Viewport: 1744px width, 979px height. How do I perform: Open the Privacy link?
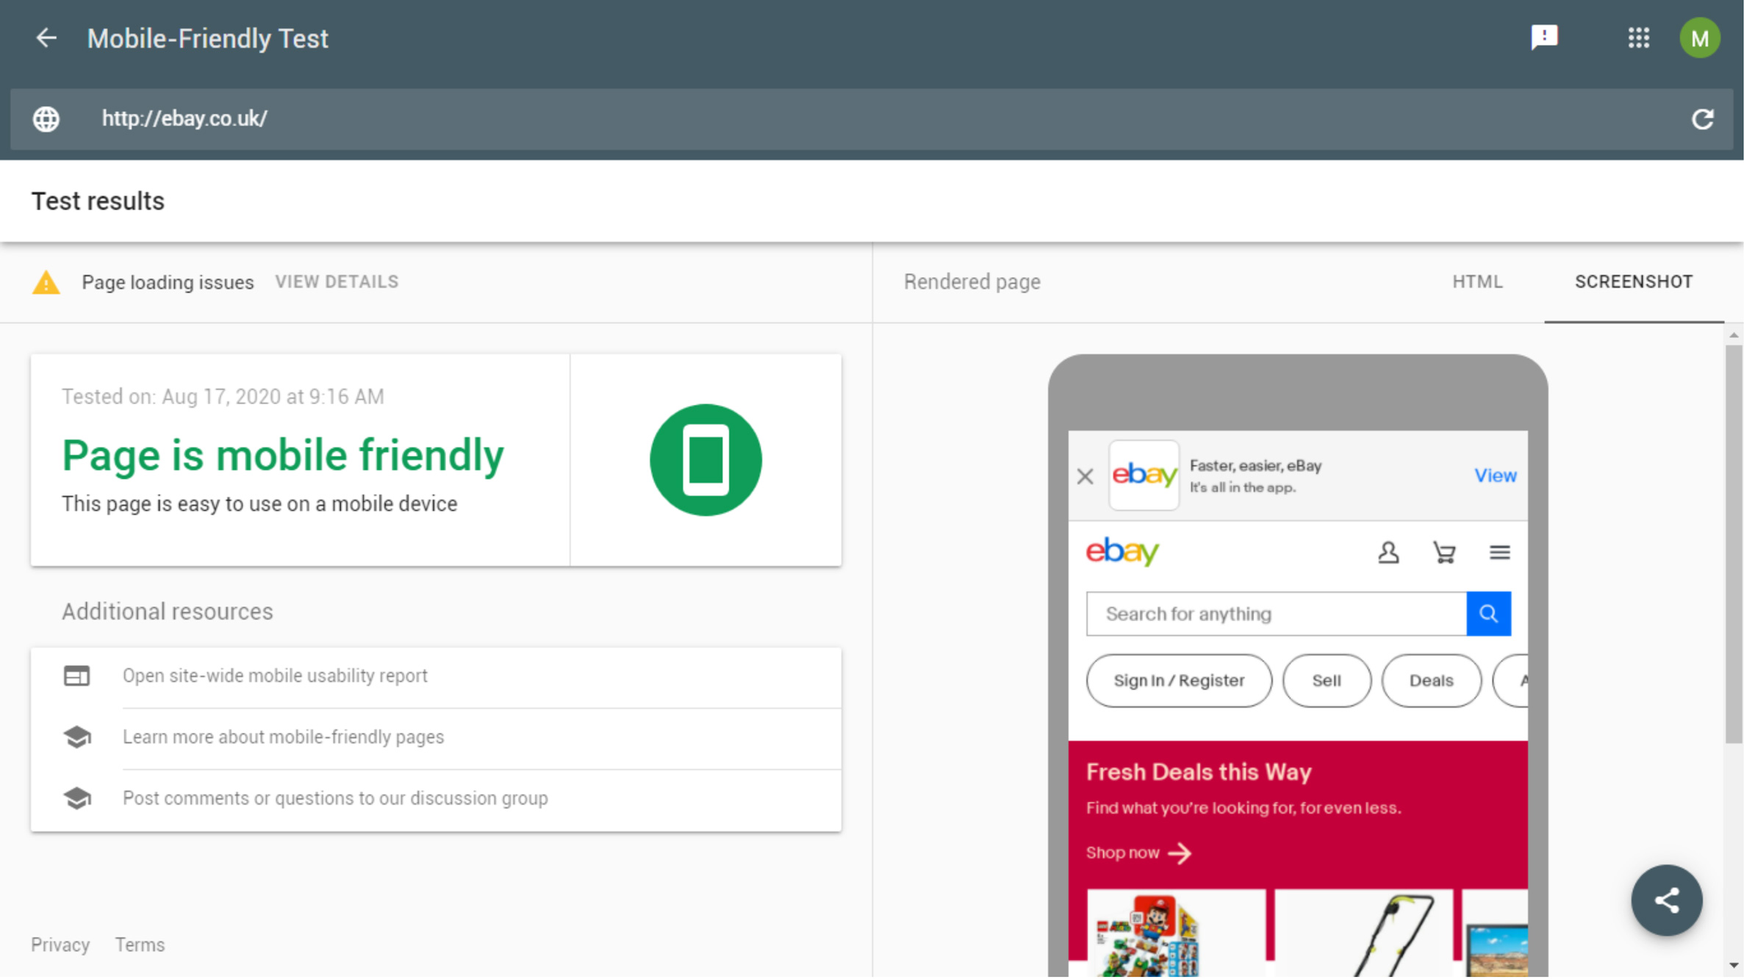click(x=60, y=945)
